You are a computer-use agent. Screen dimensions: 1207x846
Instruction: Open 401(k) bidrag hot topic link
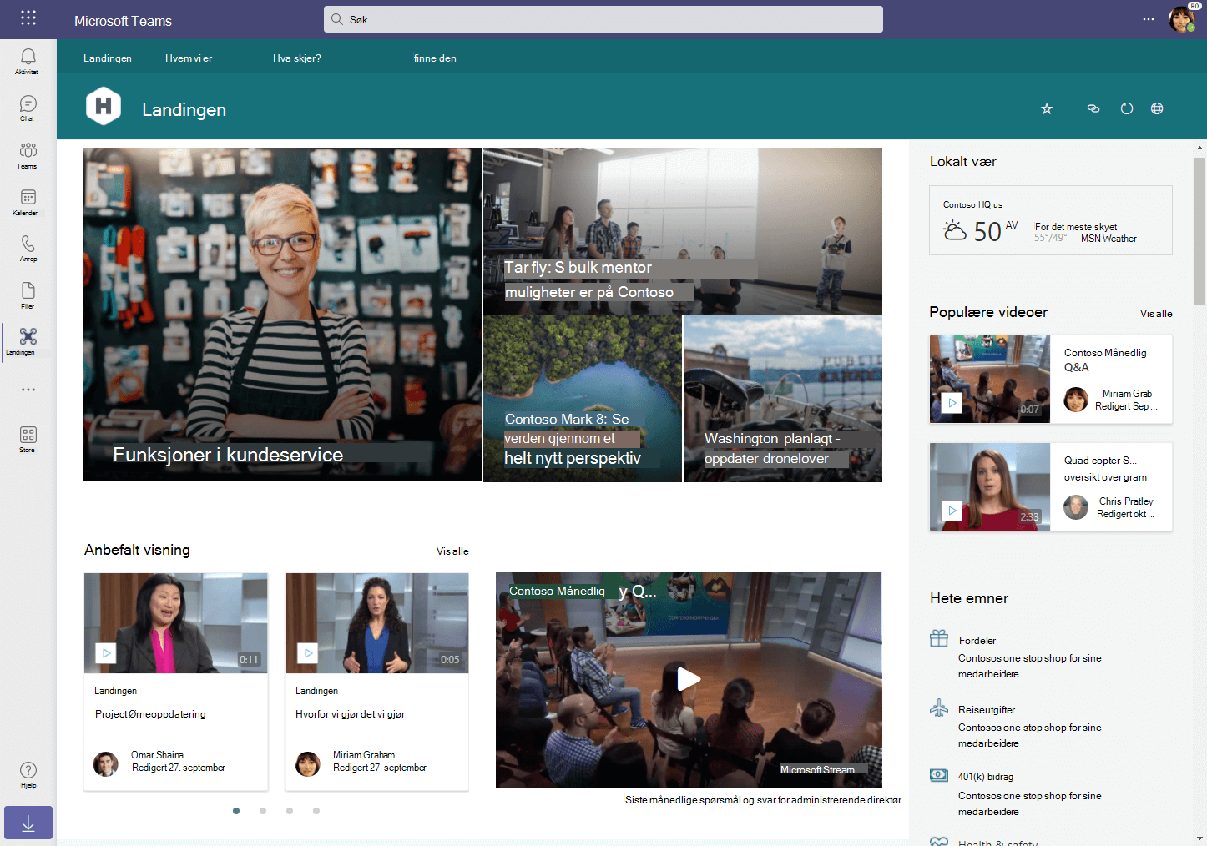(x=986, y=777)
